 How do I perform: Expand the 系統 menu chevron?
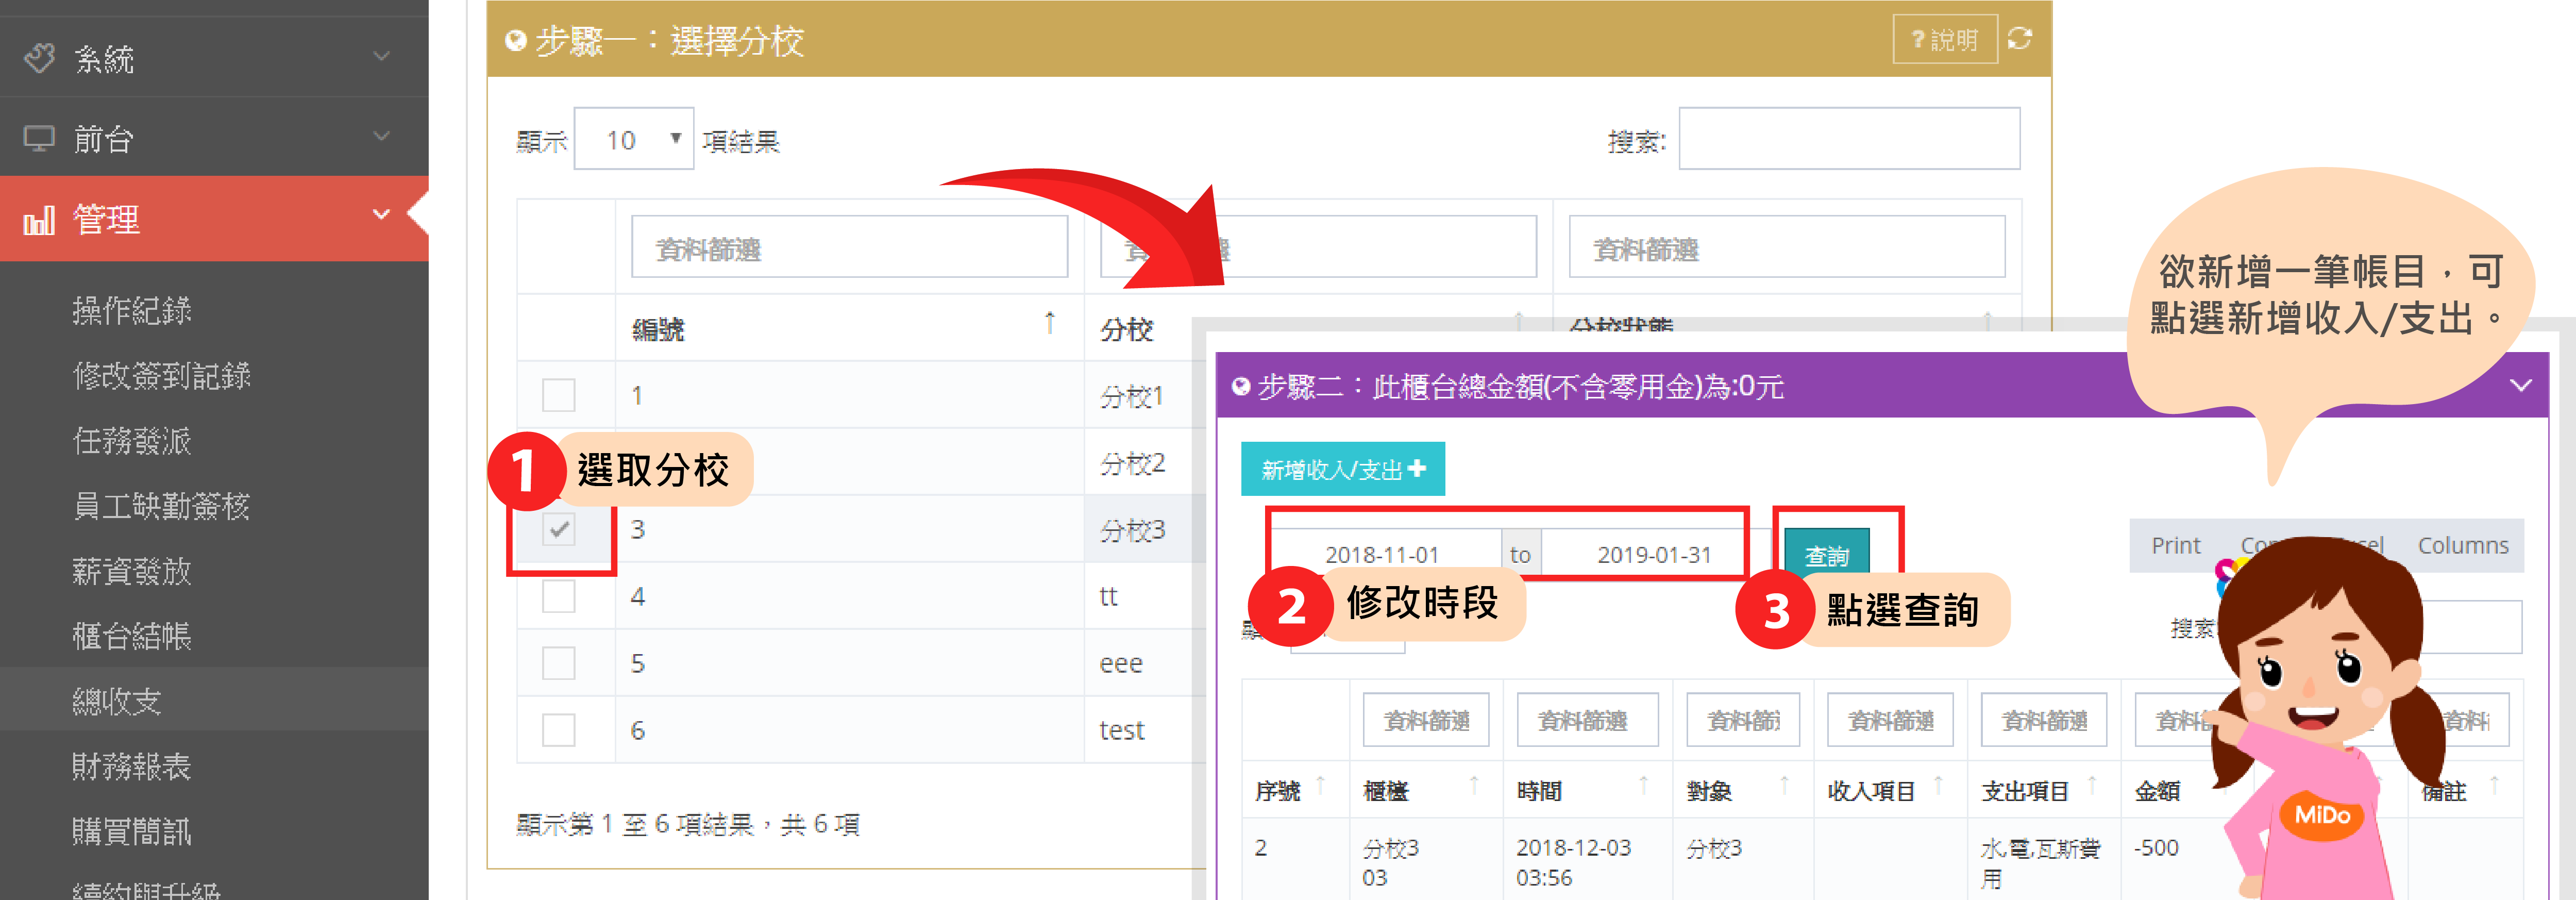381,57
